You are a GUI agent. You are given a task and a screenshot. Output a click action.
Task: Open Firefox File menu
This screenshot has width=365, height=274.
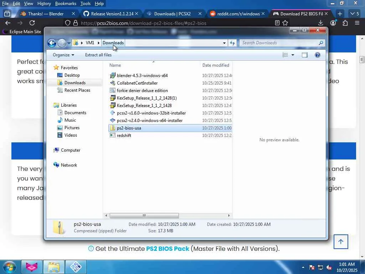click(5, 4)
